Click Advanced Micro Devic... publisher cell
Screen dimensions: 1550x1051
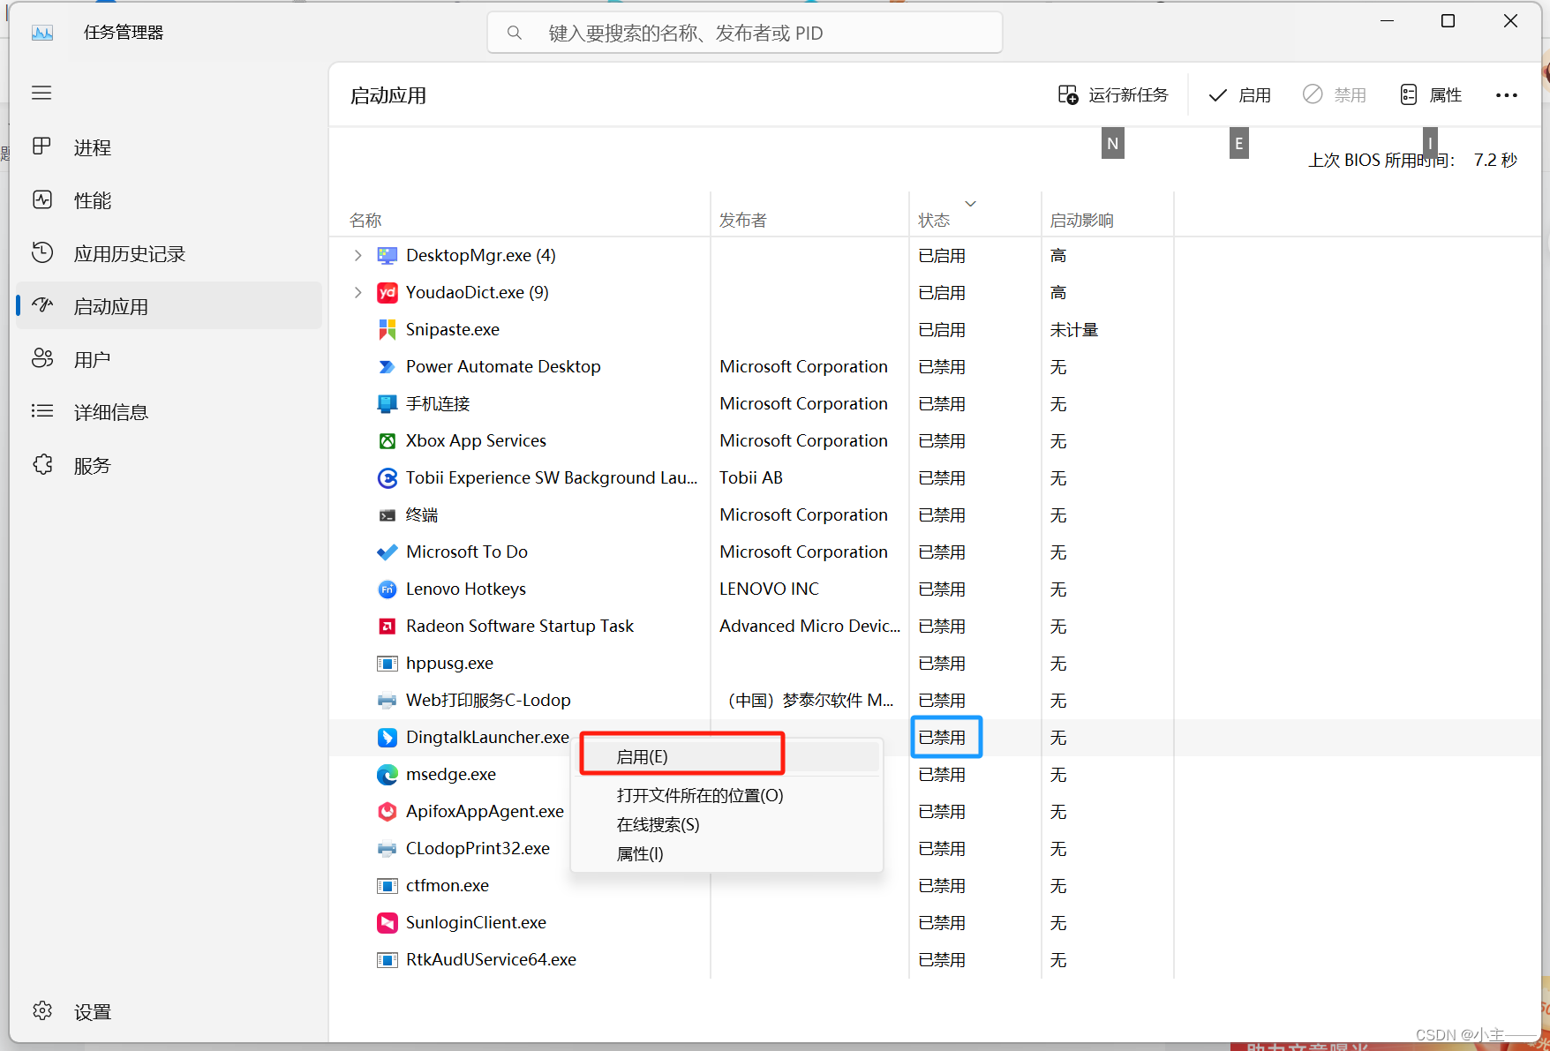pos(810,626)
